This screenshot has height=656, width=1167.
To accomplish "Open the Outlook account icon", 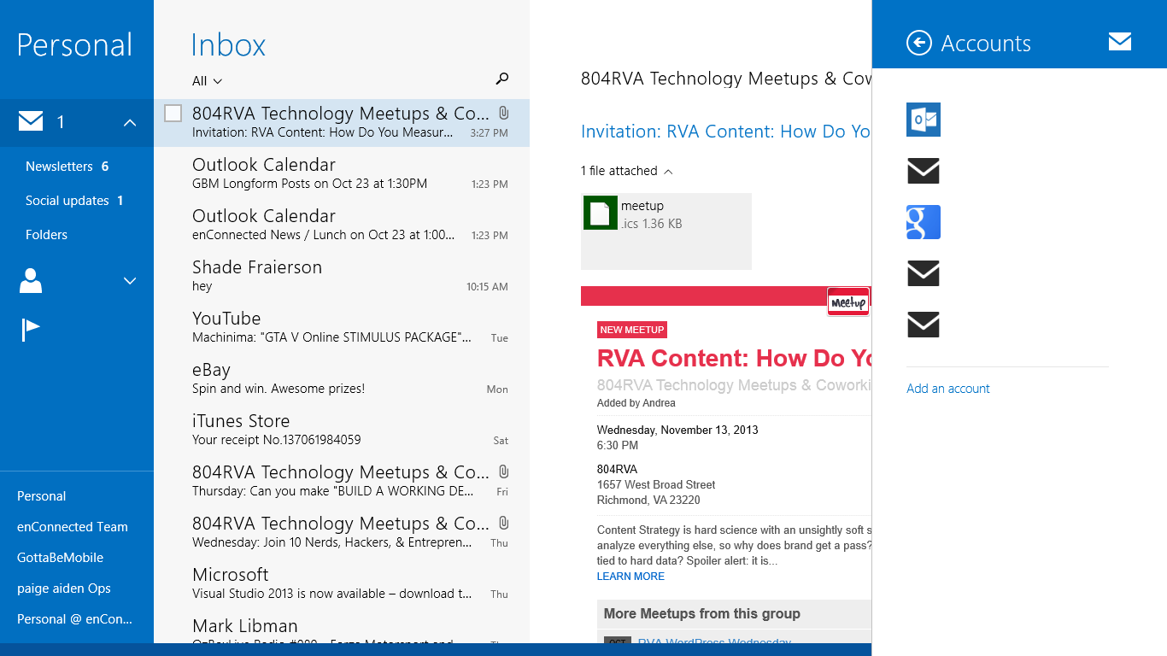I will (x=924, y=120).
